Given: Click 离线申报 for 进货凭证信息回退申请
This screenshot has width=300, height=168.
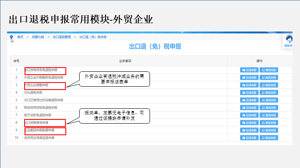Looking at the screenshot, I should 269,138.
